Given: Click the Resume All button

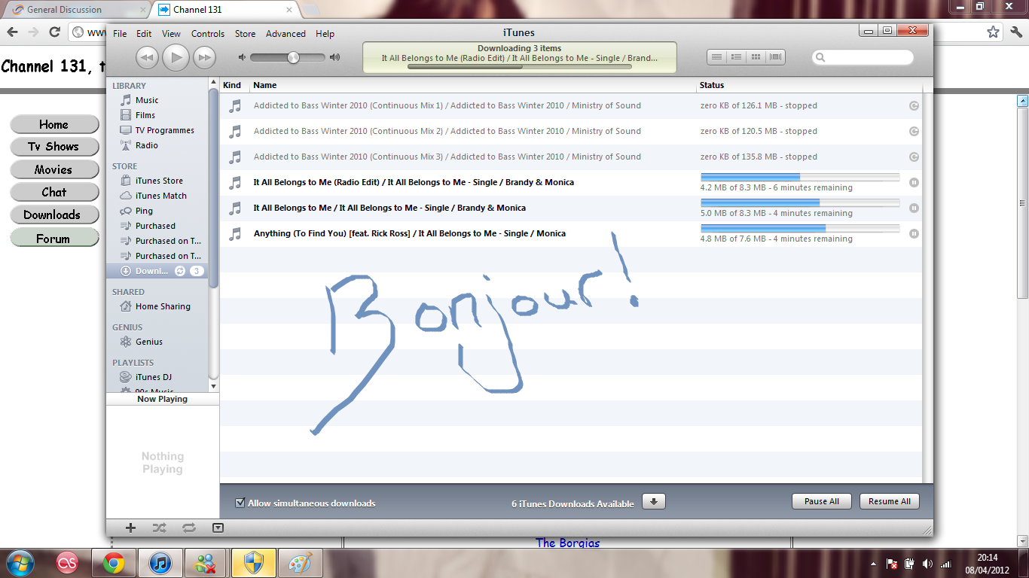Looking at the screenshot, I should pyautogui.click(x=889, y=501).
